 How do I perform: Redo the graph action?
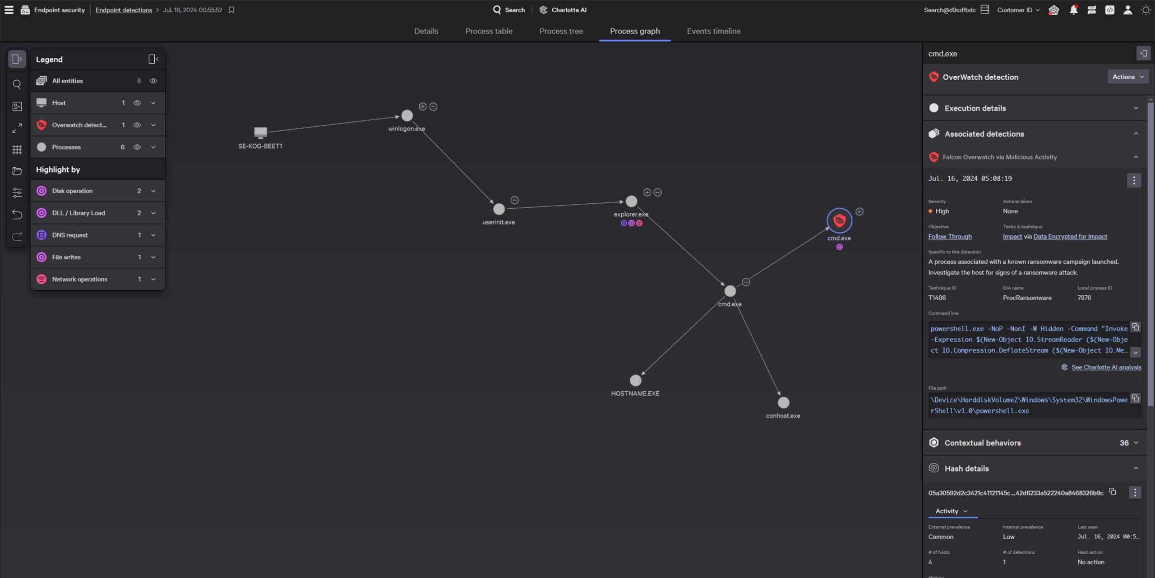coord(17,236)
